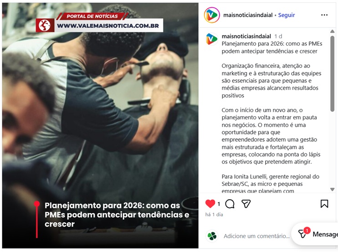Click the caption scrollbar up arrow
Image resolution: width=338 pixels, height=252 pixels.
[x=333, y=31]
